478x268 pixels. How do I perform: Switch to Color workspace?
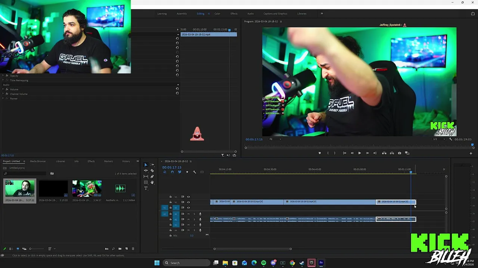pos(217,14)
